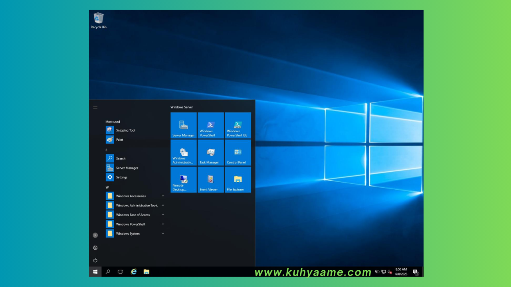
Task: Click the Windows System folder icon
Action: (x=110, y=234)
